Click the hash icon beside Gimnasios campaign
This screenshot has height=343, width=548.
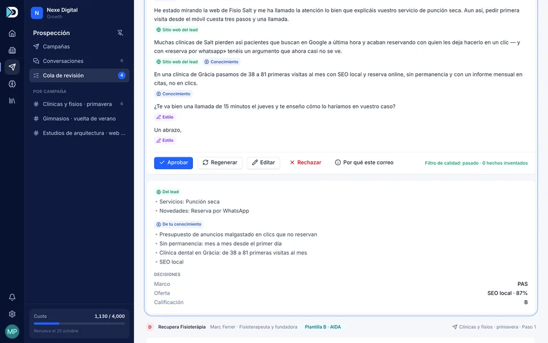tap(35, 119)
